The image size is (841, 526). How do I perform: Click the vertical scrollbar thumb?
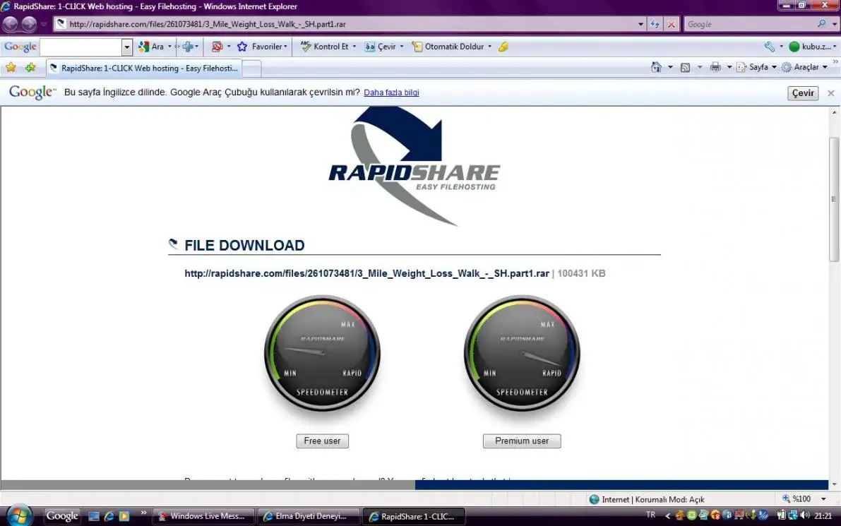[834, 199]
